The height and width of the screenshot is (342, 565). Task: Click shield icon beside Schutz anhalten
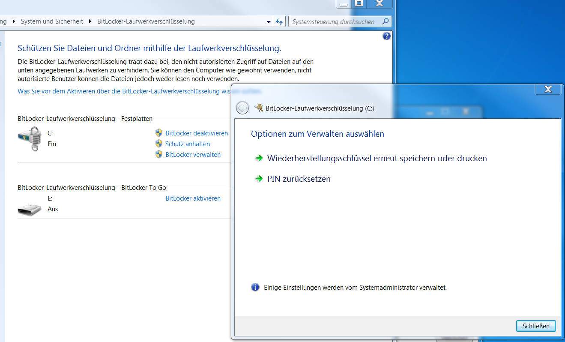coord(159,144)
